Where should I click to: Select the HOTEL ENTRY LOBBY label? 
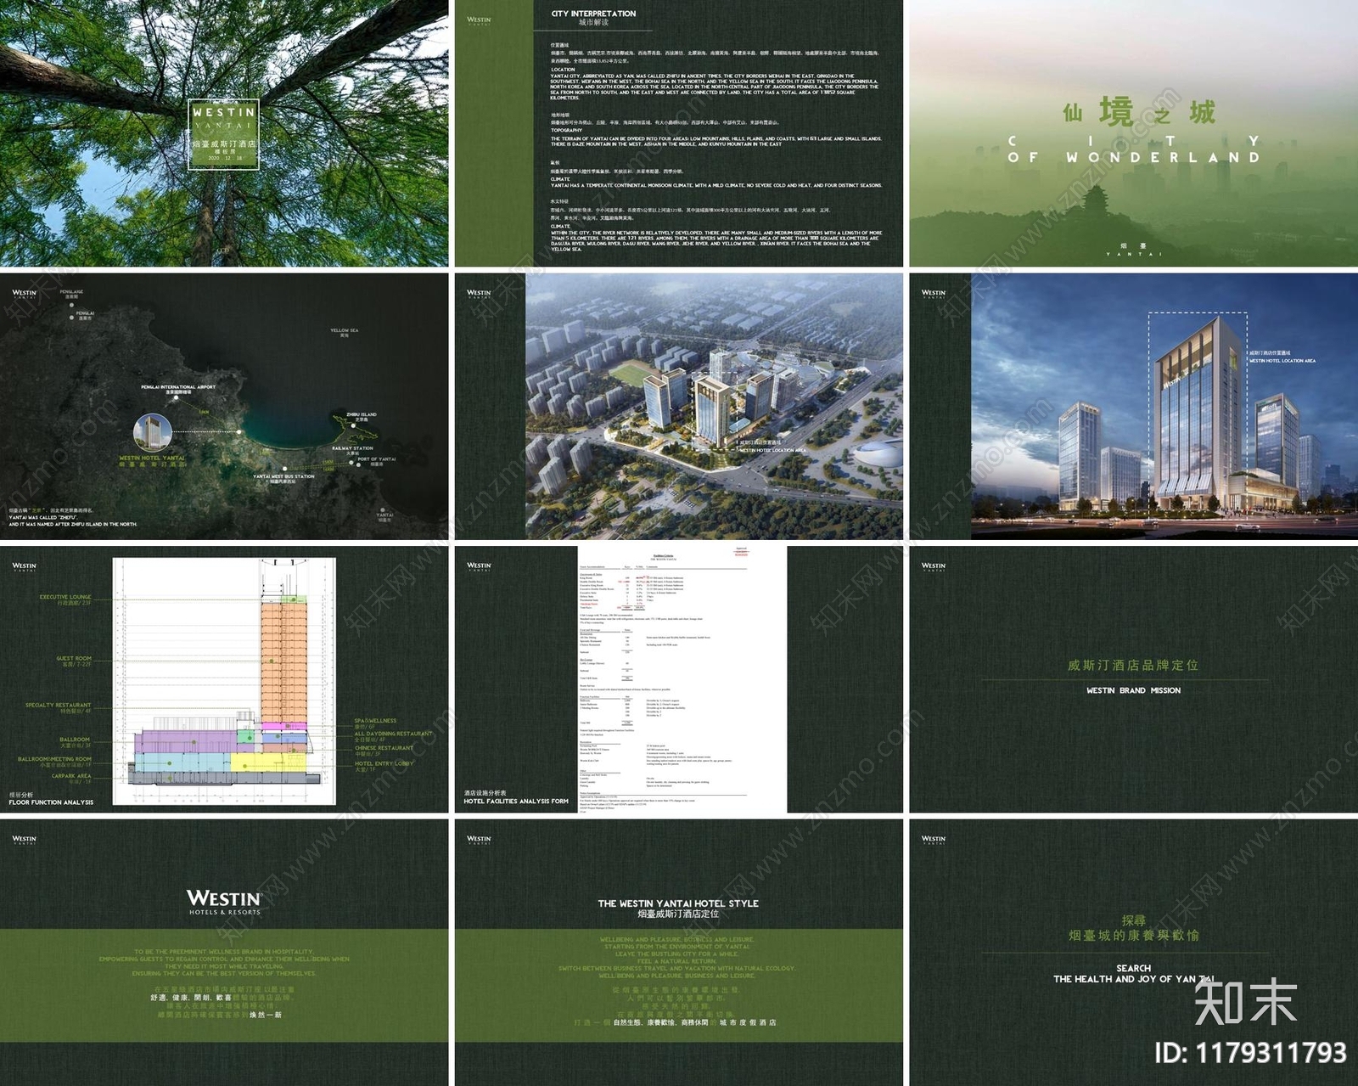point(384,763)
